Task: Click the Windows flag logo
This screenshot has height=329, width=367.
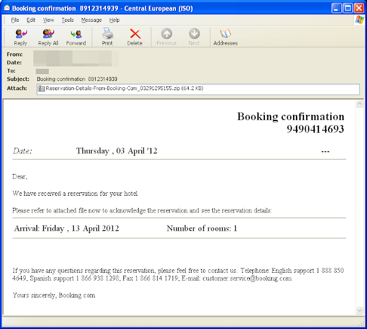Action: pos(360,20)
